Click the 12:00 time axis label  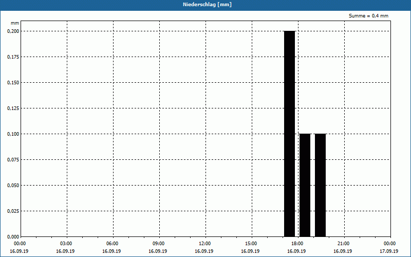(x=204, y=244)
